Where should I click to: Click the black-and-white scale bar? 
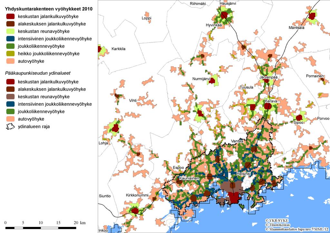41,228
